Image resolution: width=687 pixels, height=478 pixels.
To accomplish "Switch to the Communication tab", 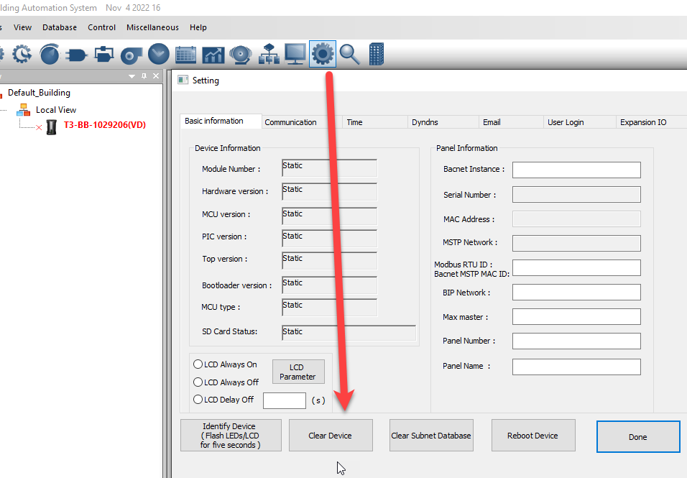I will tap(290, 122).
